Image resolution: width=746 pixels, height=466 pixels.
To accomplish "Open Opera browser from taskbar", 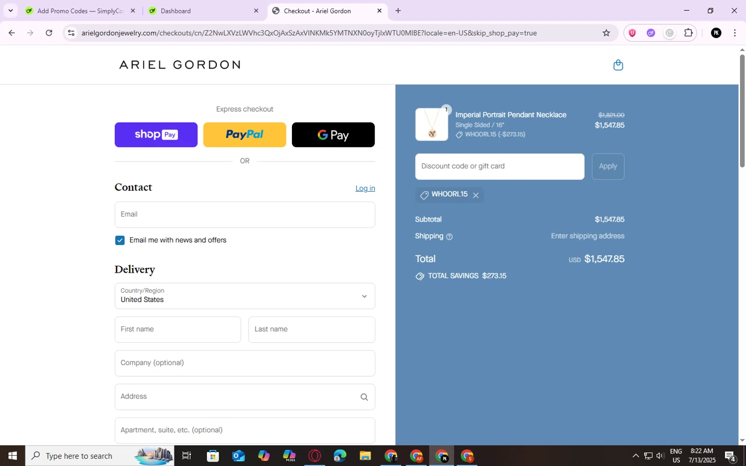I will 314,456.
